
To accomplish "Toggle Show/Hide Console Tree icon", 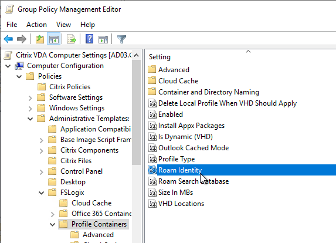I will (53, 39).
